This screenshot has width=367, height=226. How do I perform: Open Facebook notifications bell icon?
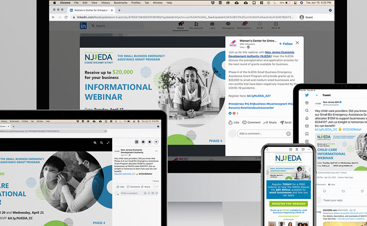coord(150,142)
